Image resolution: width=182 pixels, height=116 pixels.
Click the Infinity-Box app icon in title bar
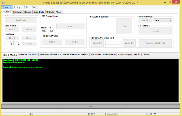click(3, 3)
